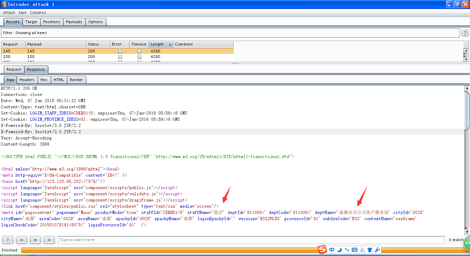The width and height of the screenshot is (470, 256).
Task: Click the 'Content-Type: text/html;charset=GBK' line
Action: coord(43,107)
